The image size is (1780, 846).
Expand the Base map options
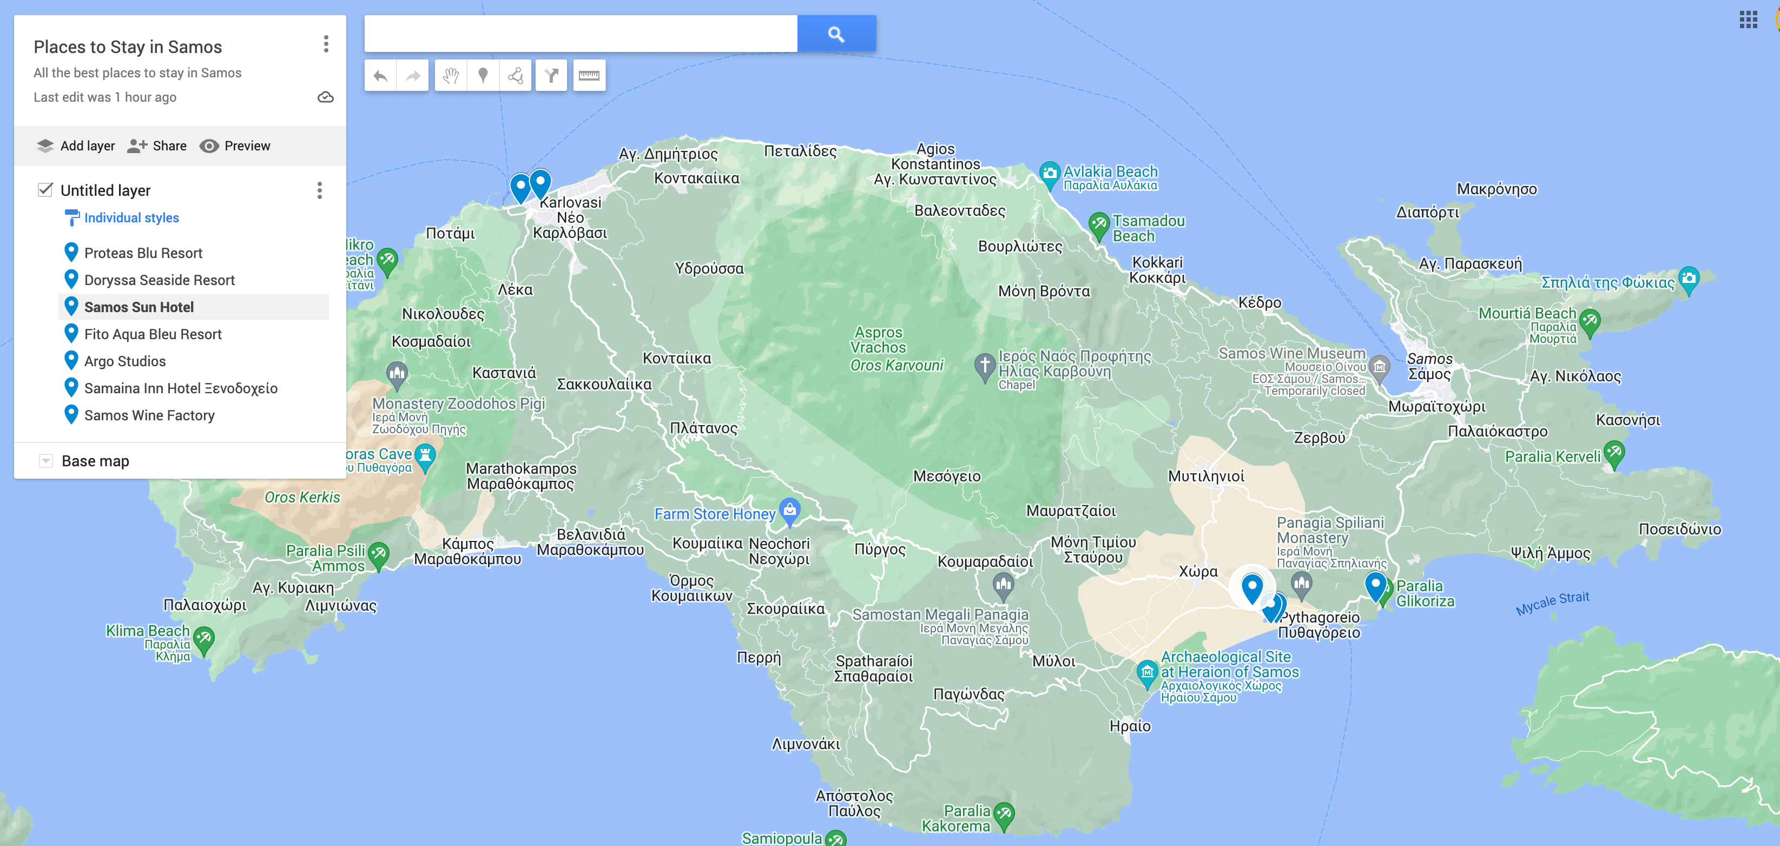click(45, 460)
